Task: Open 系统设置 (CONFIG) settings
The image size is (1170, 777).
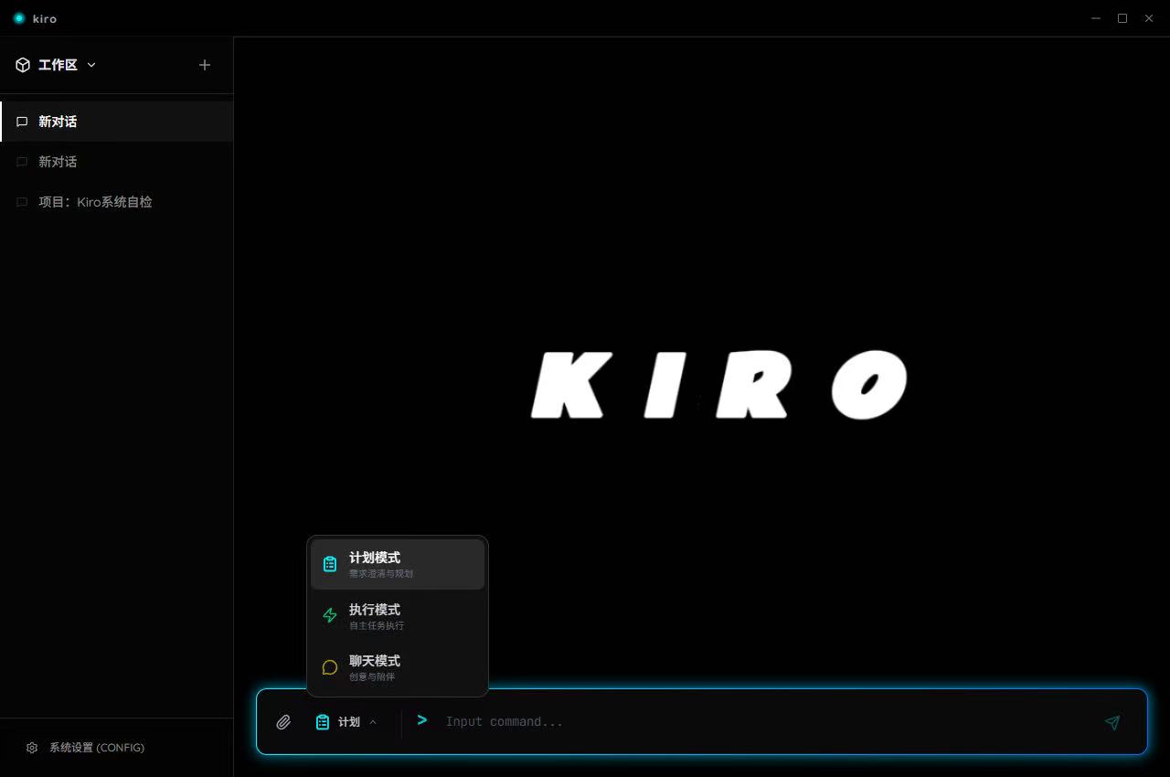Action: pos(96,748)
